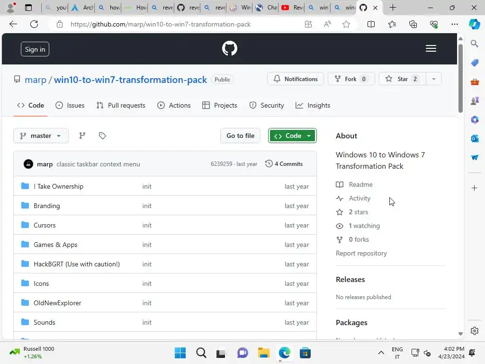Screen dimensions: 485x364
Task: Open Outlook in Edge sidebar
Action: (x=475, y=138)
